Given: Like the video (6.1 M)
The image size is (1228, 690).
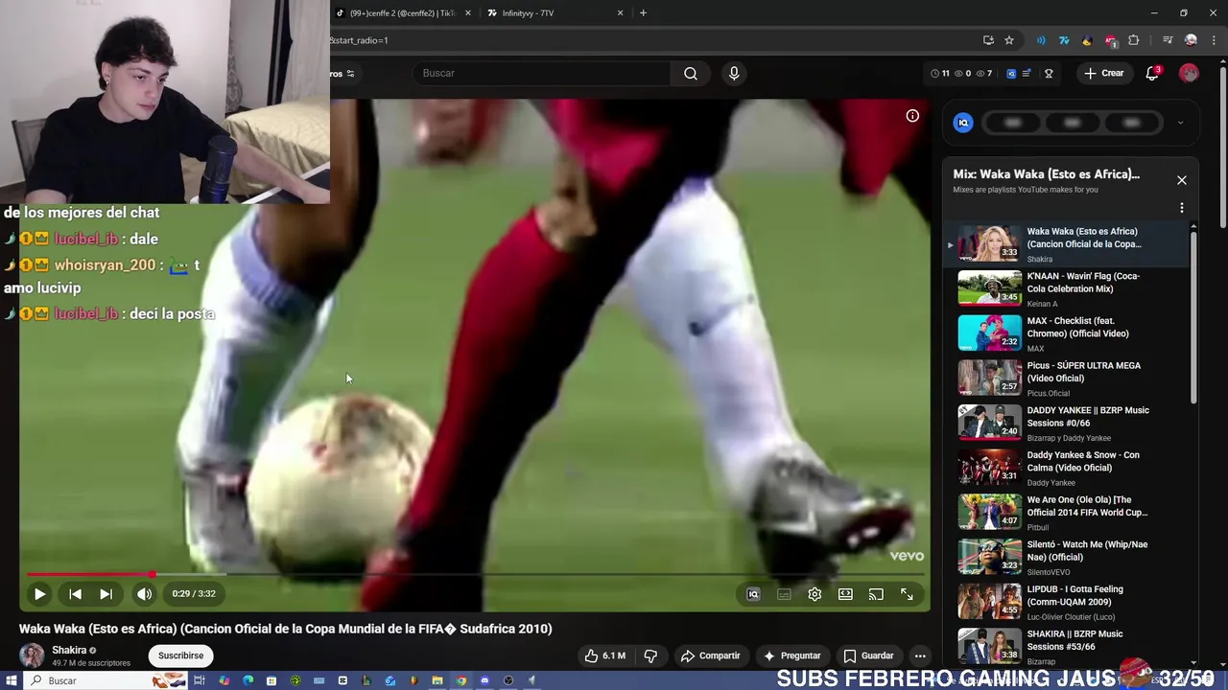Looking at the screenshot, I should click(x=605, y=655).
